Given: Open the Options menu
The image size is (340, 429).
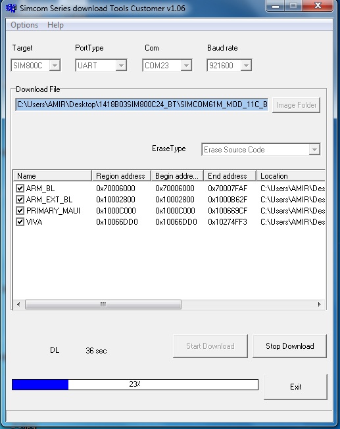Looking at the screenshot, I should tap(24, 25).
